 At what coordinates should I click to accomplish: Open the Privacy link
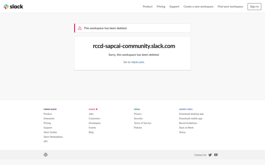tap(138, 114)
